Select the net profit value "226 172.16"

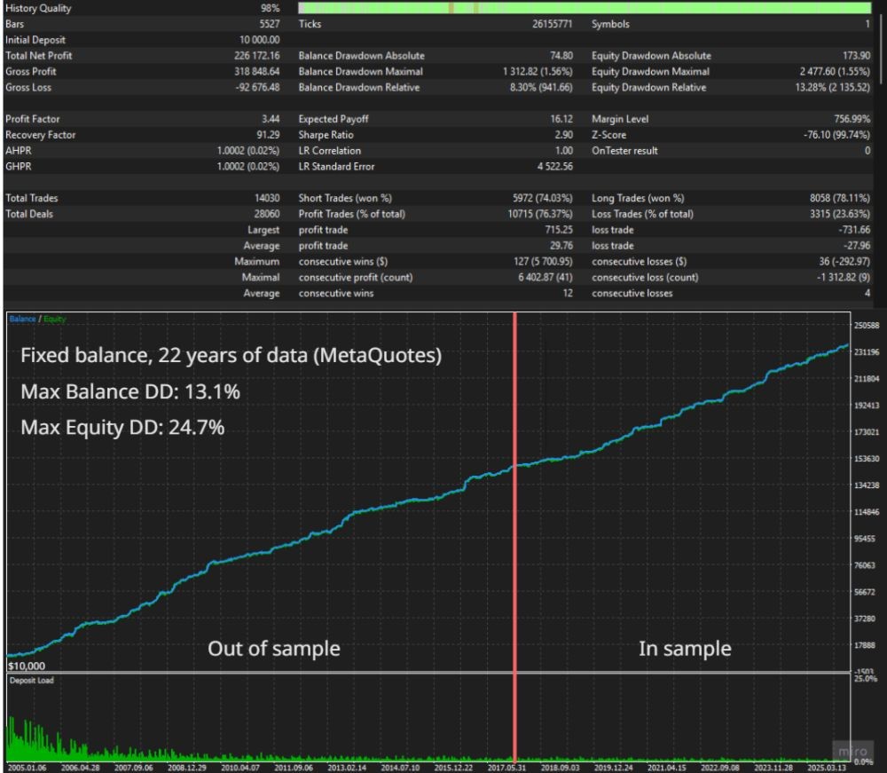pos(257,55)
